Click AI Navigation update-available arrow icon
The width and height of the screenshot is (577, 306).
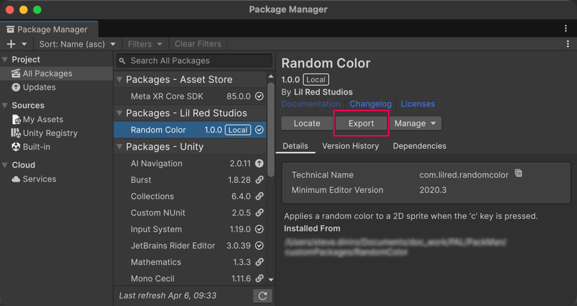coord(260,163)
